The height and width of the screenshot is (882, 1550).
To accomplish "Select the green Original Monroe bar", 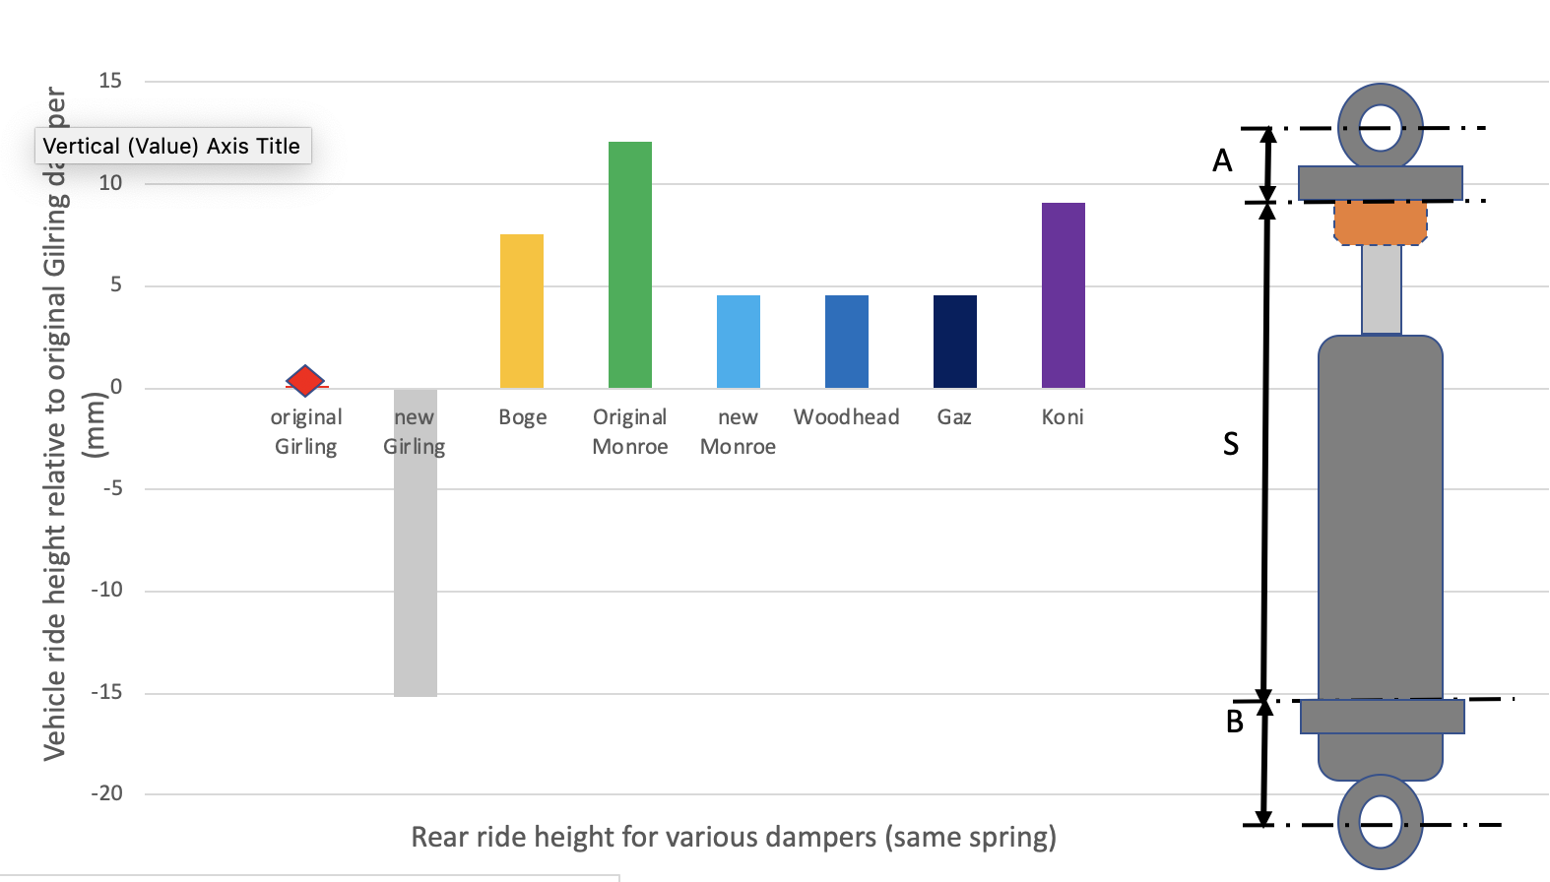I will click(630, 264).
